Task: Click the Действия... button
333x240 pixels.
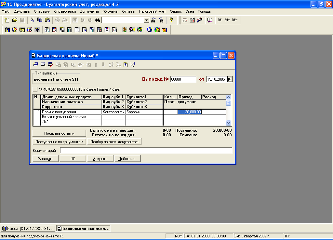Action: (x=127, y=159)
